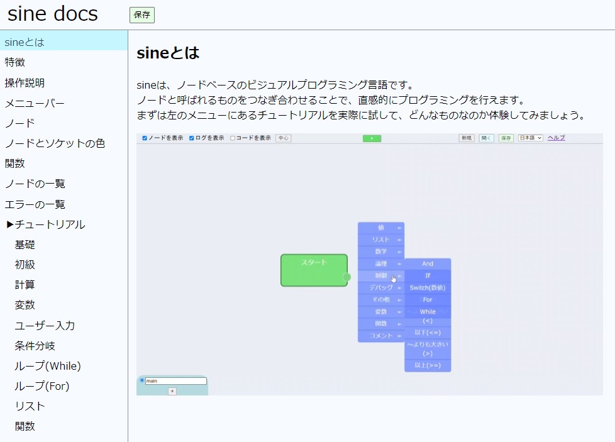The height and width of the screenshot is (442, 615).
Task: Choose If from the submenu
Action: 428,276
